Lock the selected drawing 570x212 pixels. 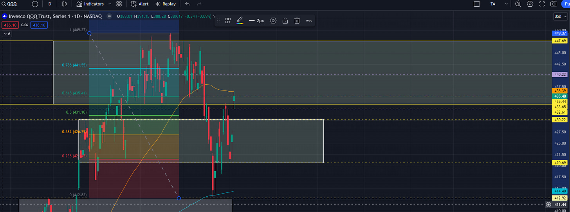pyautogui.click(x=285, y=20)
